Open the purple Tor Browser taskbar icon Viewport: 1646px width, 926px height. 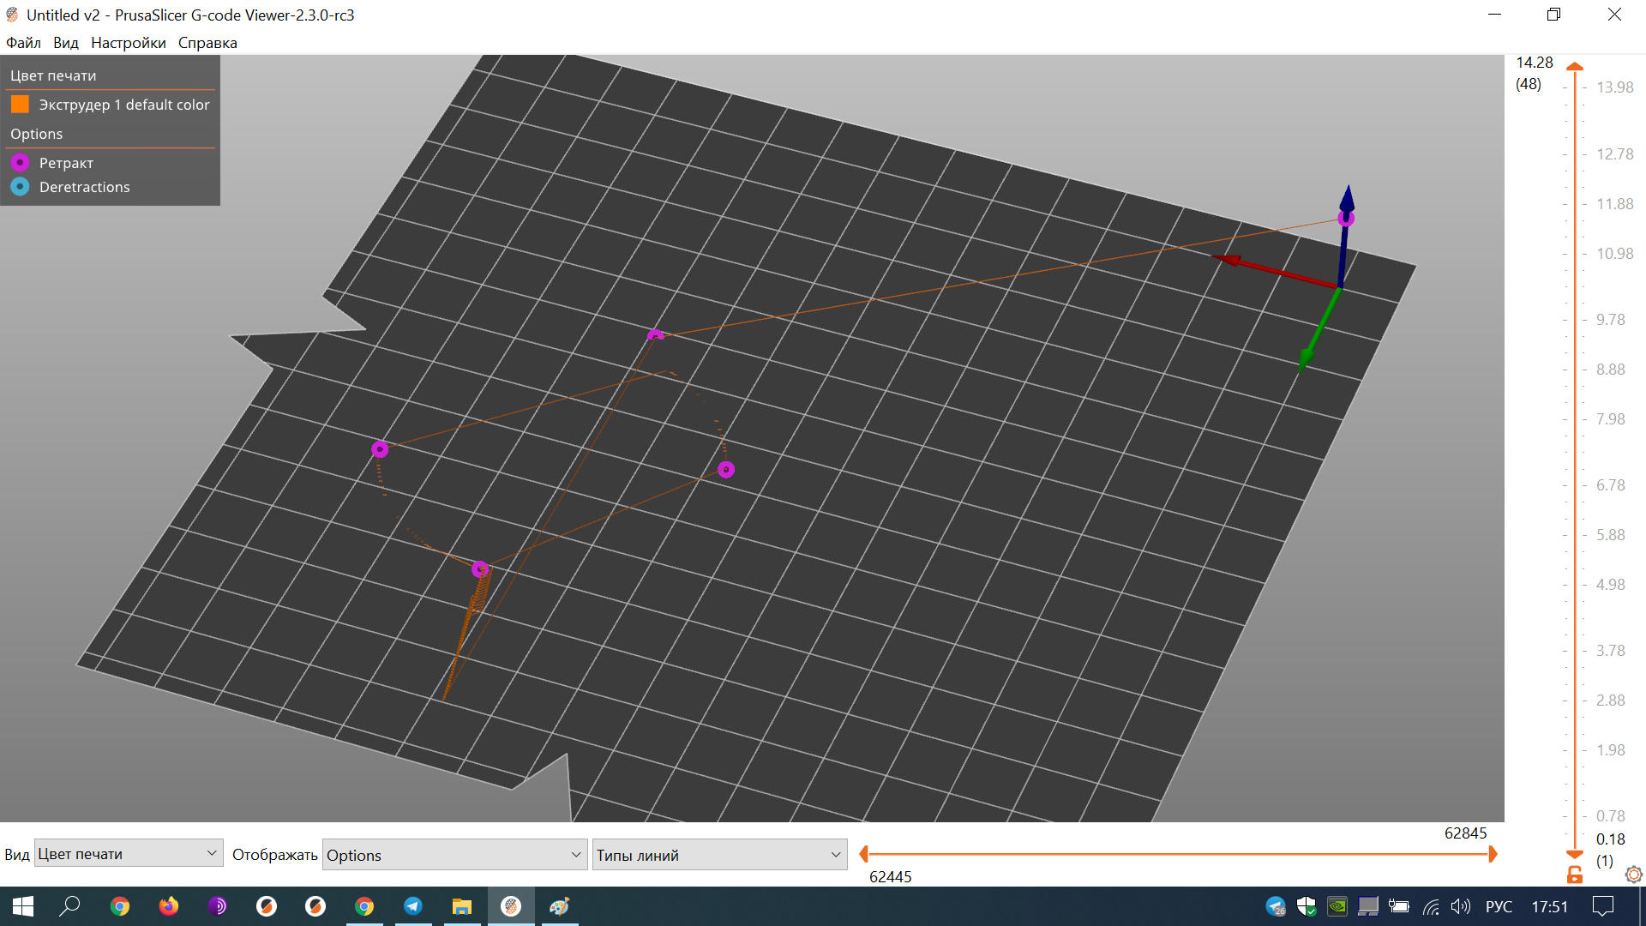(x=218, y=906)
